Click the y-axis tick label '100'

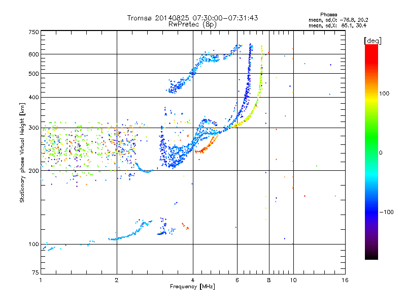[33, 244]
